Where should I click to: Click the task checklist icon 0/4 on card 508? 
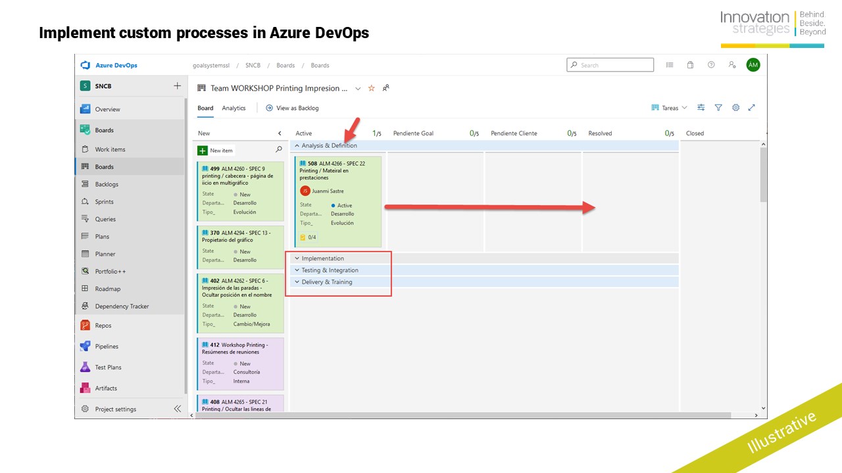tap(308, 237)
